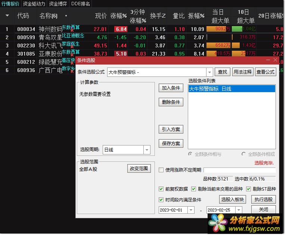
Task: Minimize the 条件选股 dialog
Action: tap(268, 60)
